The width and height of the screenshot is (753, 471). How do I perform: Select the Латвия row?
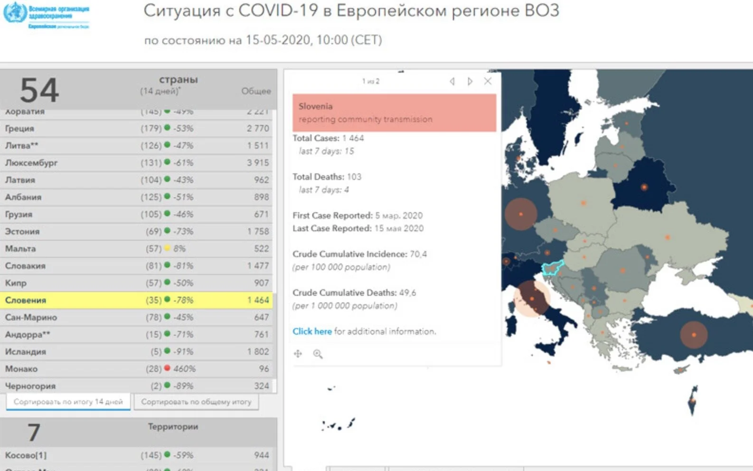[x=137, y=179]
